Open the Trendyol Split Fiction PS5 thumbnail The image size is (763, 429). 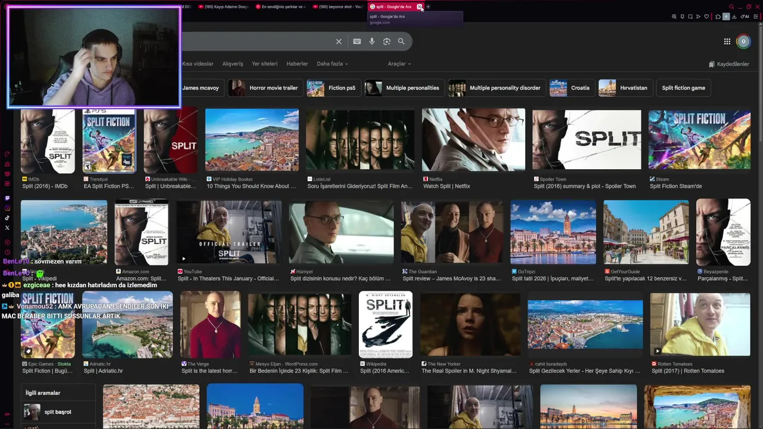pos(109,140)
